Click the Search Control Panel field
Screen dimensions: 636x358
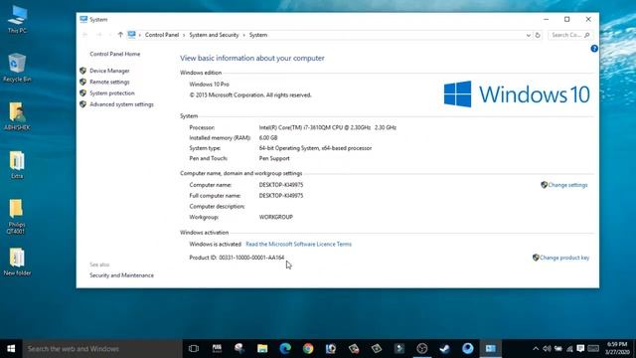(x=569, y=35)
